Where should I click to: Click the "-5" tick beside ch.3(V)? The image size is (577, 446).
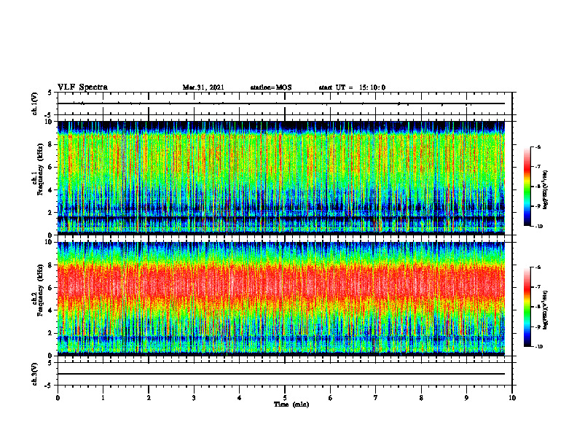point(50,386)
